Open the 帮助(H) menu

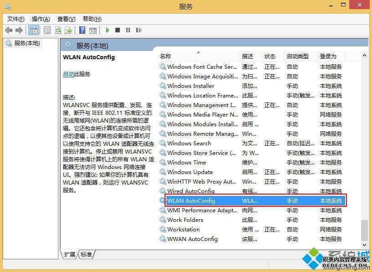click(92, 19)
